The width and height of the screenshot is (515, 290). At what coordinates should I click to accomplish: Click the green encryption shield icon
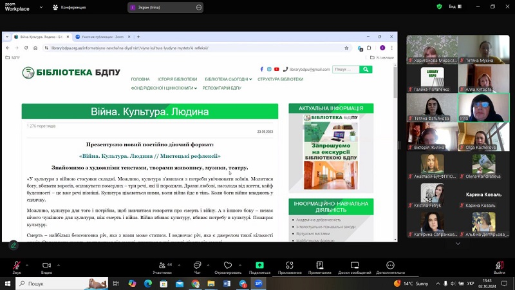pyautogui.click(x=439, y=6)
